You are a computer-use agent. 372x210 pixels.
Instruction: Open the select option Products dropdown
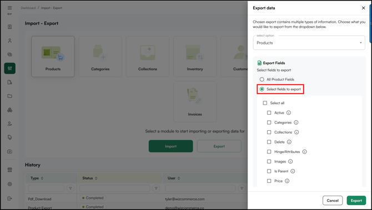309,43
